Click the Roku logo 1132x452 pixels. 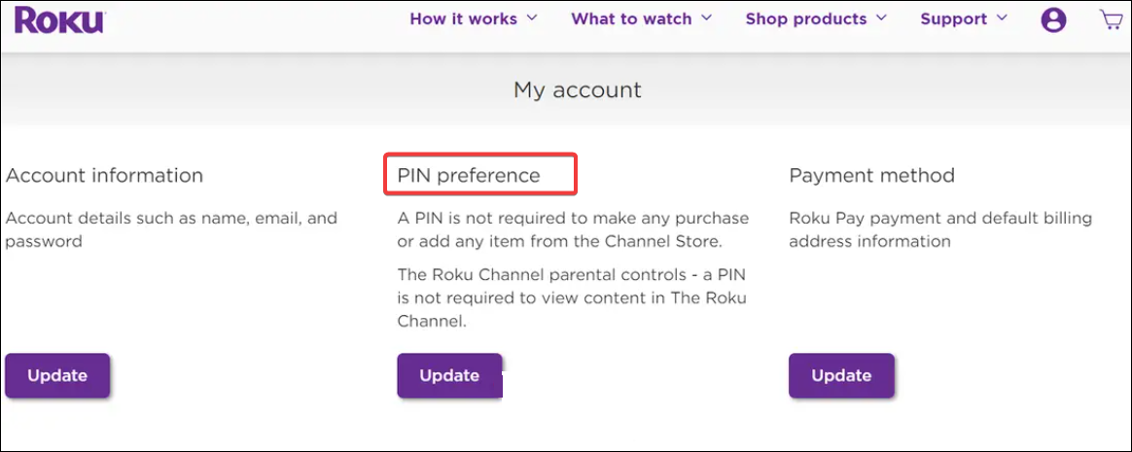click(x=59, y=19)
